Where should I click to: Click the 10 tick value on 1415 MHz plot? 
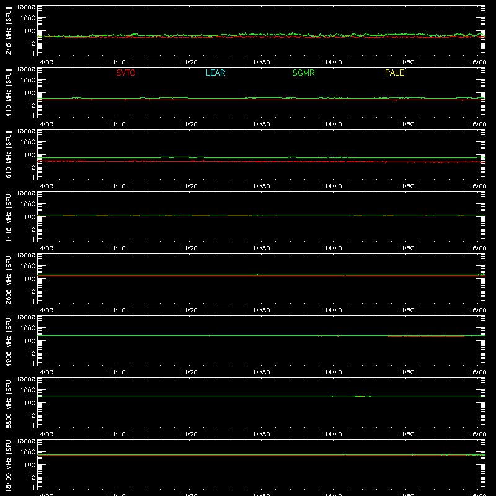(32, 229)
